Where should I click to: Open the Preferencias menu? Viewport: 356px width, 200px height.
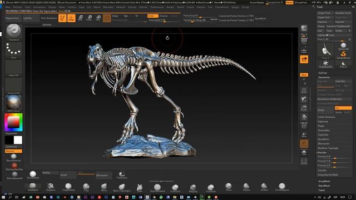coord(157,7)
